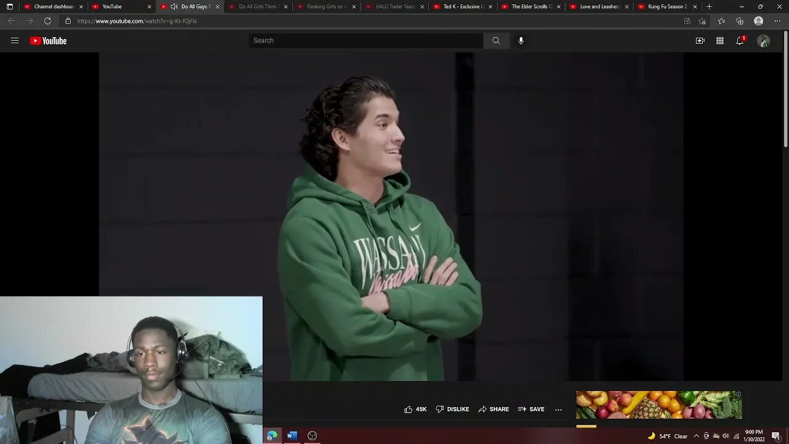This screenshot has height=444, width=789.
Task: Add this page to favorites star
Action: 702,21
